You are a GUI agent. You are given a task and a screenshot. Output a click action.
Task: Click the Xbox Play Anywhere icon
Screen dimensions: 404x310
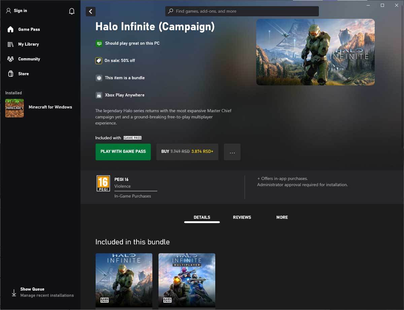[x=99, y=95]
